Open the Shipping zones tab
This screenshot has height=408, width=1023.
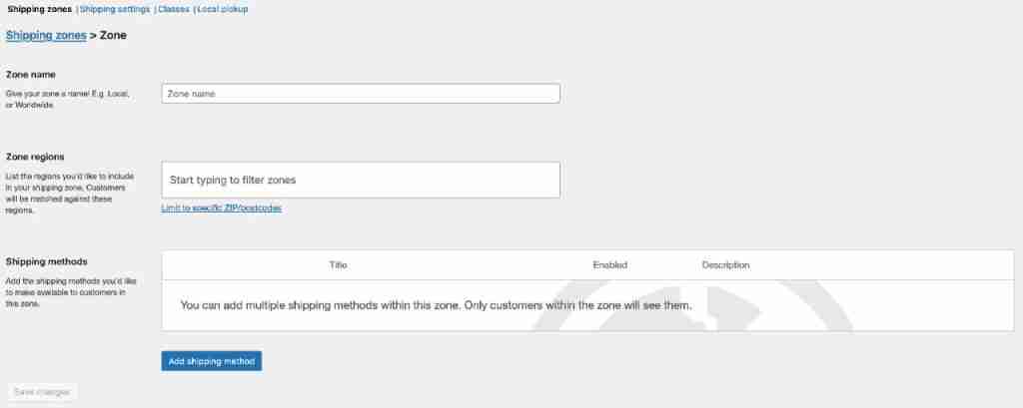point(39,9)
